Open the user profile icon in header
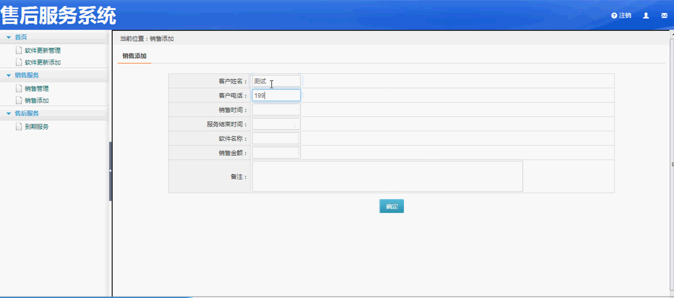 pyautogui.click(x=646, y=15)
